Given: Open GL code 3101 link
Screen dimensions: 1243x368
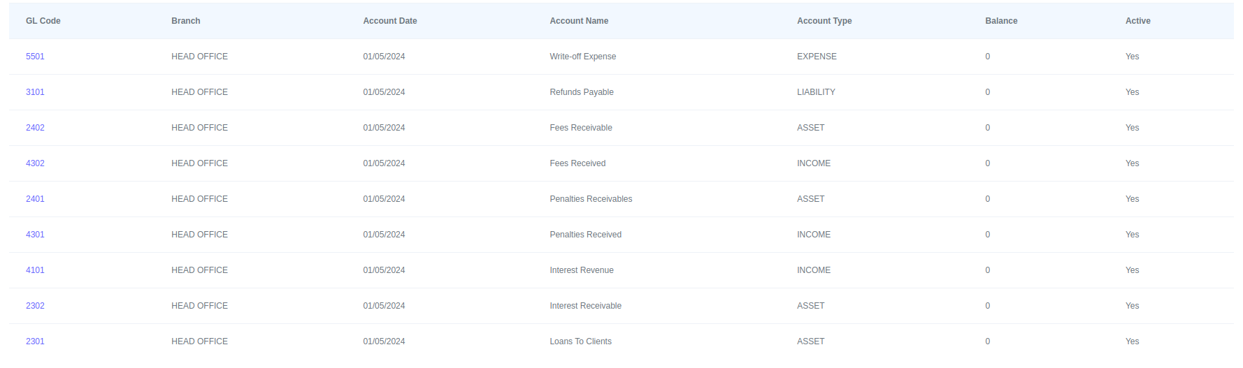Looking at the screenshot, I should (x=35, y=92).
